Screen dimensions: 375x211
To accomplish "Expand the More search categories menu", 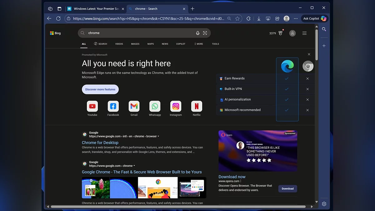I will pyautogui.click(x=198, y=44).
